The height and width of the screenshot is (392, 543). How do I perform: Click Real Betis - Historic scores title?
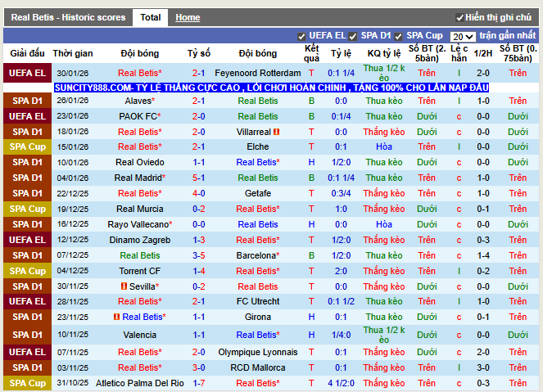68,17
